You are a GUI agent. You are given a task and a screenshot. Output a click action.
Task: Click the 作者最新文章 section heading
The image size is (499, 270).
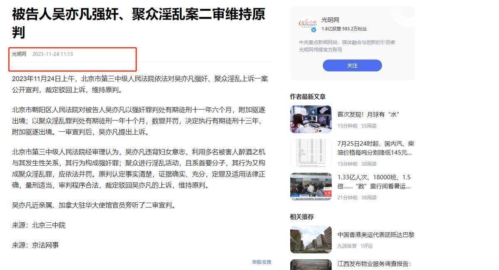(x=308, y=96)
